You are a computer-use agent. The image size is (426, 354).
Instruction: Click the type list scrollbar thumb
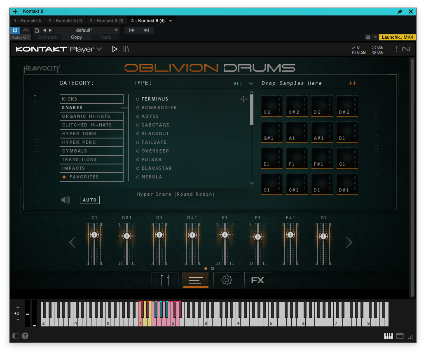[252, 110]
